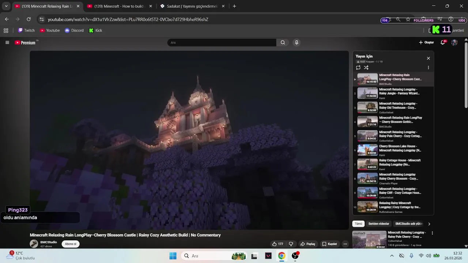This screenshot has height=263, width=468.
Task: Show more filter chips with arrow
Action: click(x=429, y=224)
